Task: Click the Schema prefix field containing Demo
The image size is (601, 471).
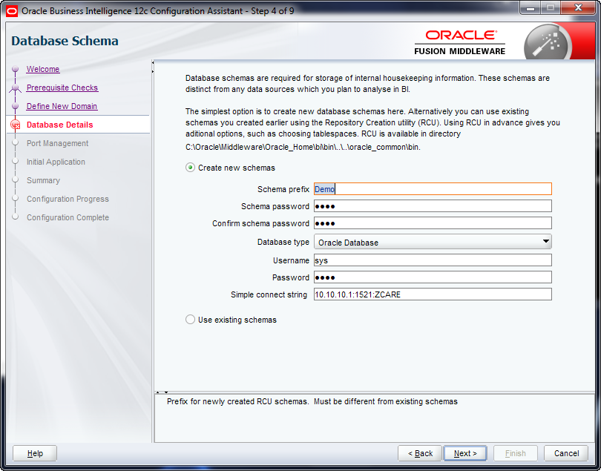Action: click(x=433, y=188)
